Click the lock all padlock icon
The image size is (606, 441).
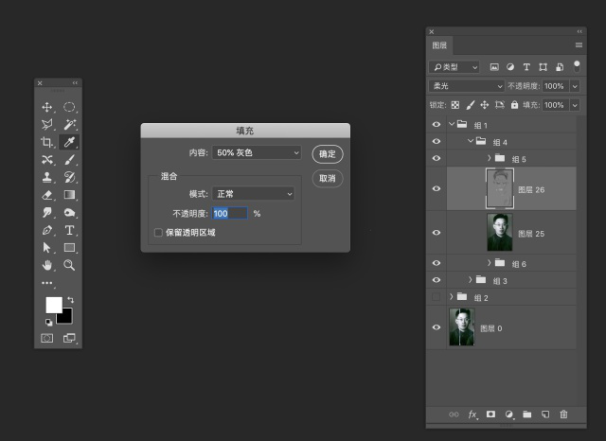click(x=514, y=105)
